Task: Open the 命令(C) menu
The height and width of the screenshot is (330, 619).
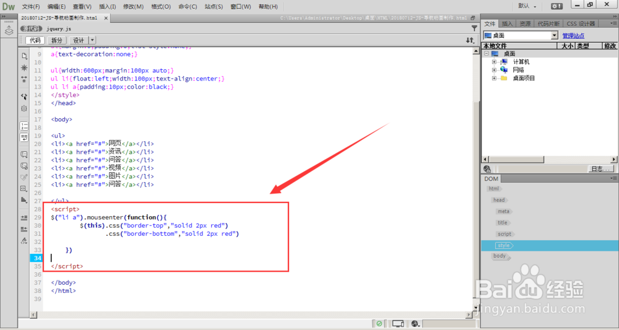Action: (x=188, y=7)
